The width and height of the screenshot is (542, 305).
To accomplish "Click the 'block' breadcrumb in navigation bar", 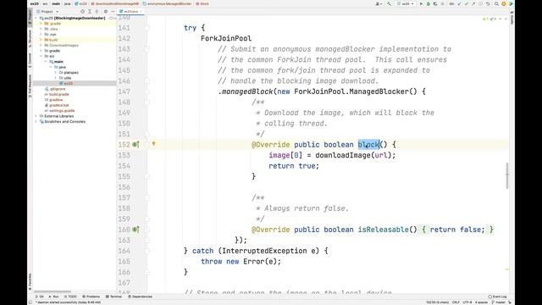I will tap(202, 3).
